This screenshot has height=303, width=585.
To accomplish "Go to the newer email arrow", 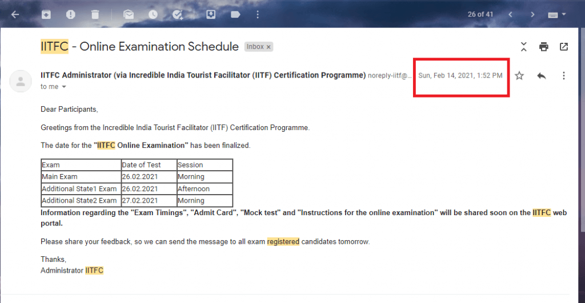I will coord(510,14).
